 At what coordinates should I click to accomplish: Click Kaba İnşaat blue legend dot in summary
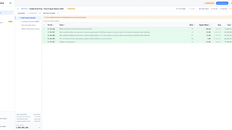[16, 114]
